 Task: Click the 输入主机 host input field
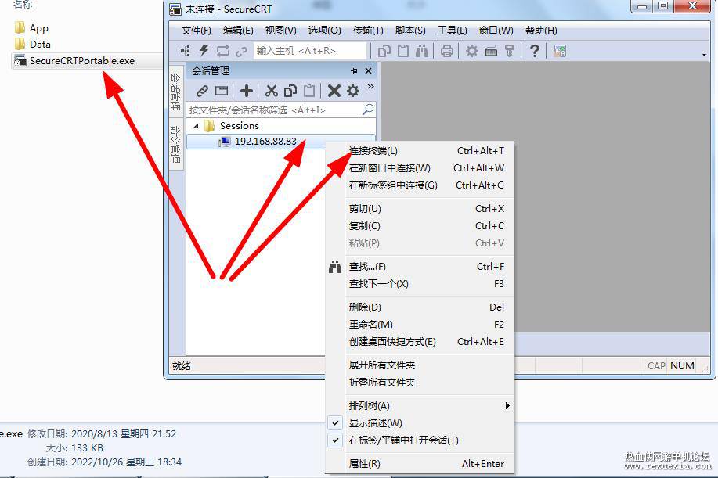pos(310,51)
